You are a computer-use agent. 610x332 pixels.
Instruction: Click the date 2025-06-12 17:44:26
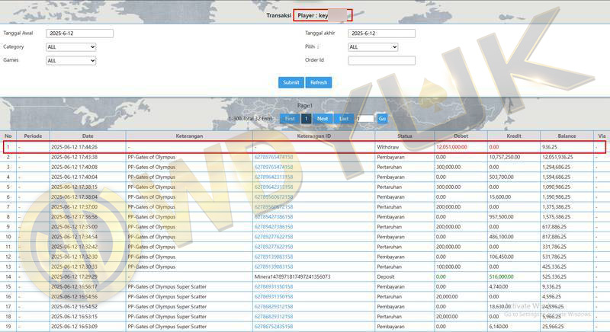pos(74,147)
